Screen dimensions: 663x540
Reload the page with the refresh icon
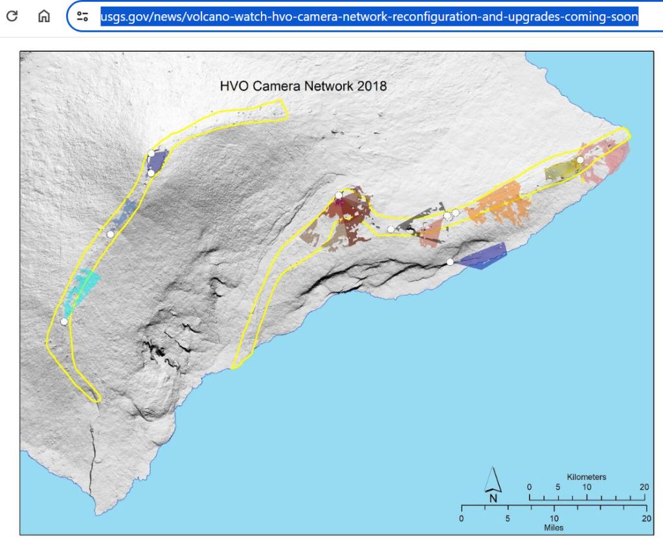click(x=12, y=16)
